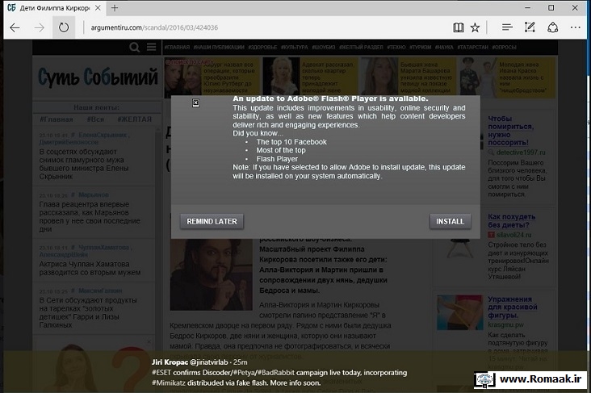
Task: Select the #НАШИ ПУБЛИКАЦИИ nav item
Action: coord(219,47)
